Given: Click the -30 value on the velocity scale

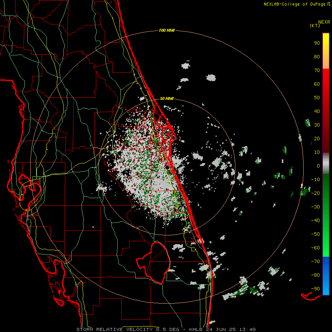Looking at the screenshot, I should pyautogui.click(x=315, y=207).
